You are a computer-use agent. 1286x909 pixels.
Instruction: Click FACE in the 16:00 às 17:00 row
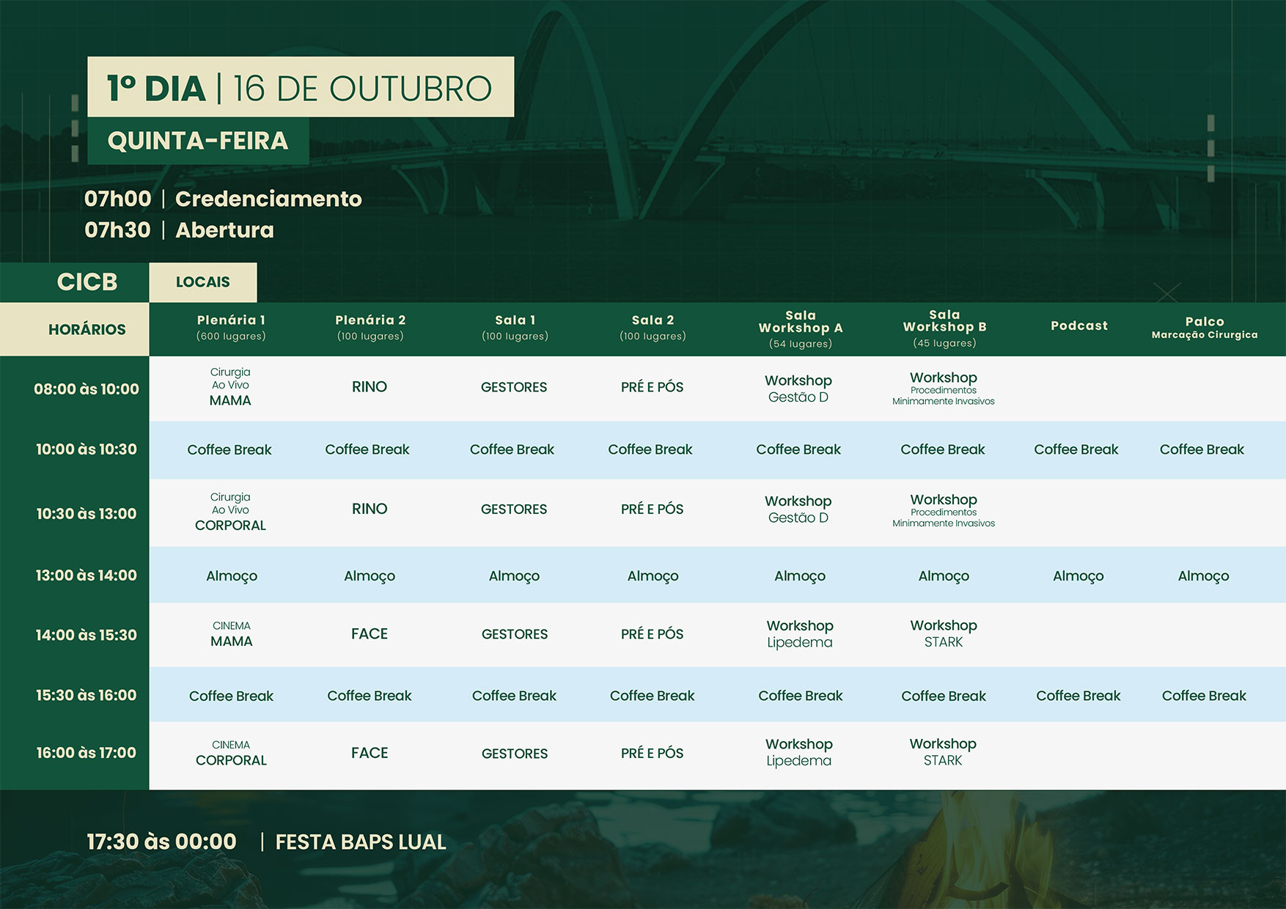pyautogui.click(x=369, y=753)
